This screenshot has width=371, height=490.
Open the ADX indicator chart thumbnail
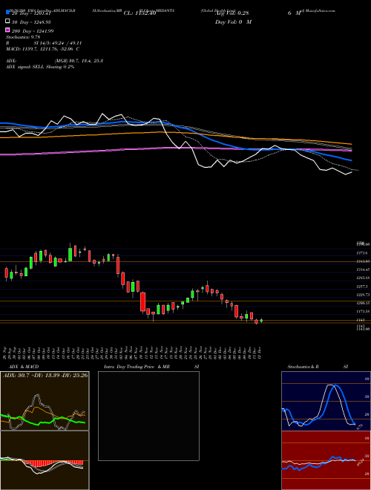coord(45,401)
